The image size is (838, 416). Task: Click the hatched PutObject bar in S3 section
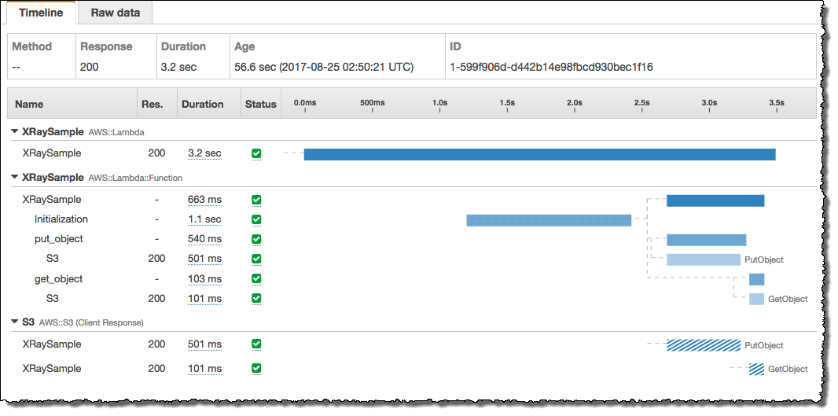tap(703, 344)
